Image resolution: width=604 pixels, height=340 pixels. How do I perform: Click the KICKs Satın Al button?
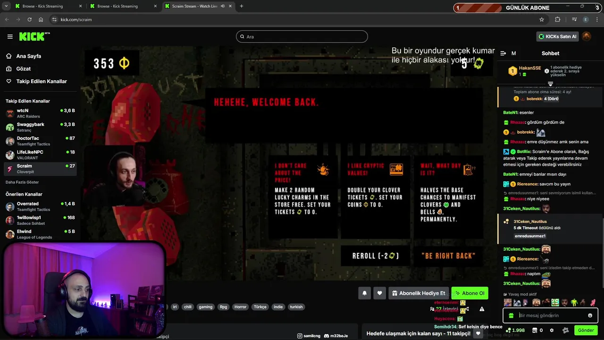click(x=557, y=36)
